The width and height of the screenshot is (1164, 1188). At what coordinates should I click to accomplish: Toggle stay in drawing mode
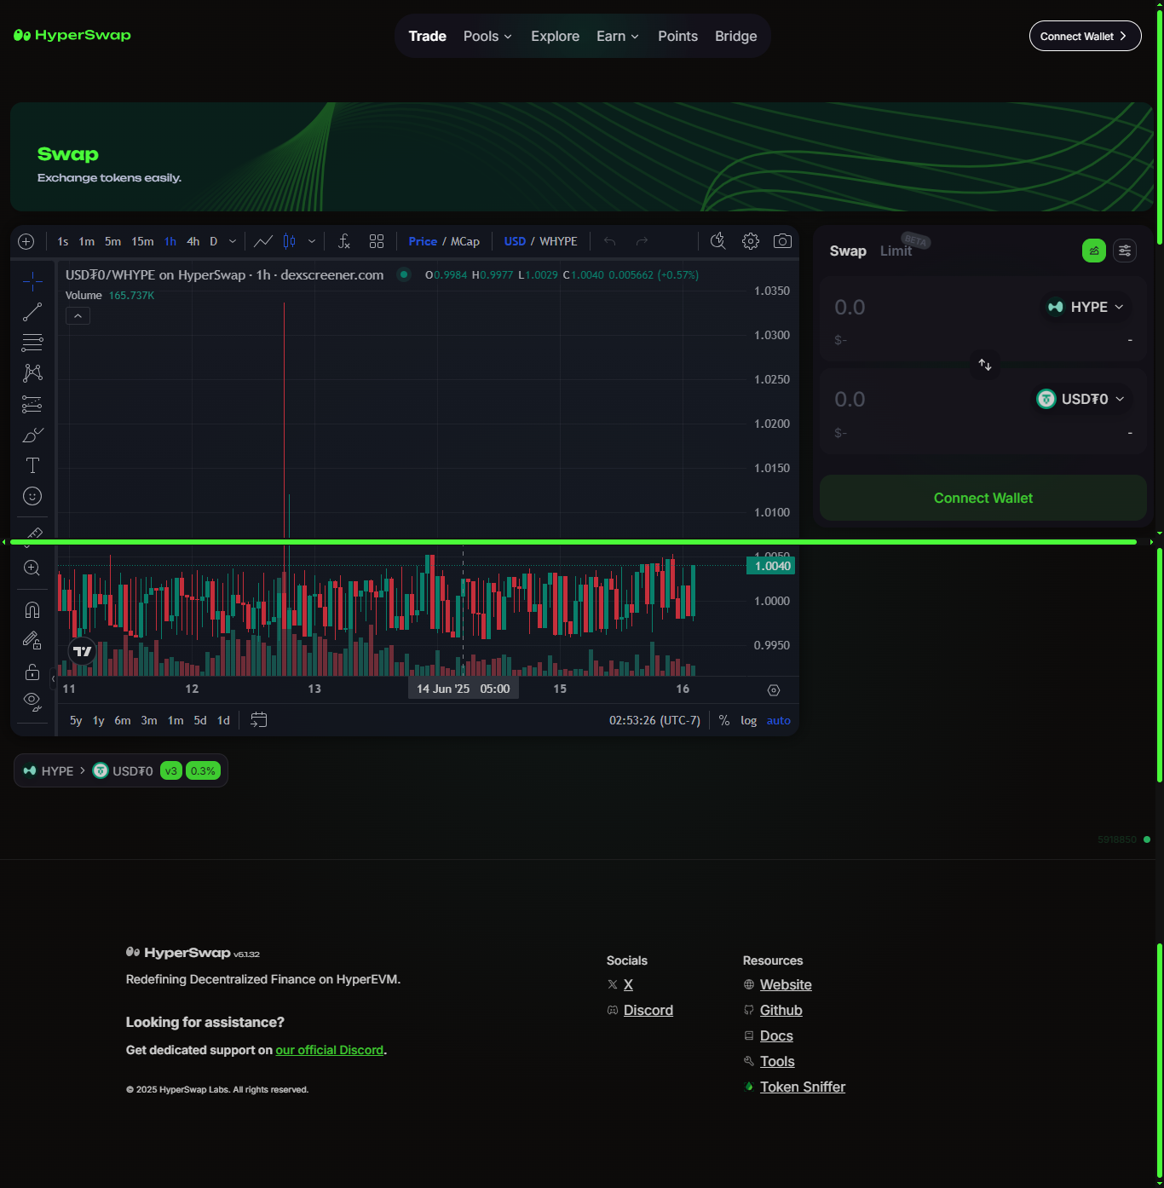(x=32, y=640)
